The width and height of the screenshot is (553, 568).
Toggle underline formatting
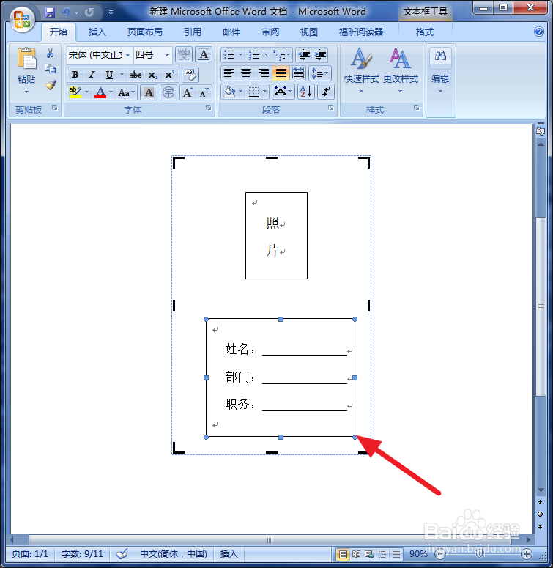(x=109, y=75)
